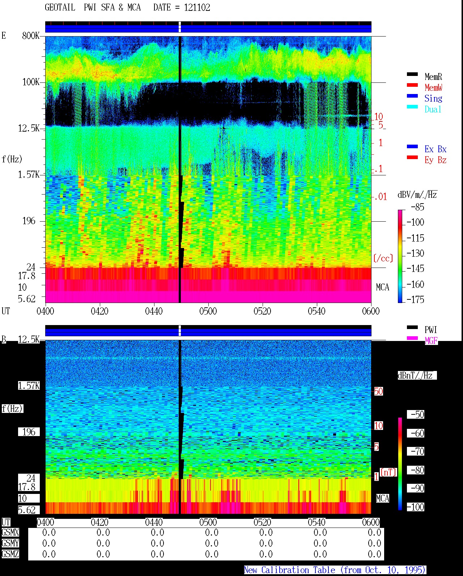This screenshot has height=576, width=463.
Task: Click -100 on the magnetic dBnT color scale
Action: [x=416, y=507]
